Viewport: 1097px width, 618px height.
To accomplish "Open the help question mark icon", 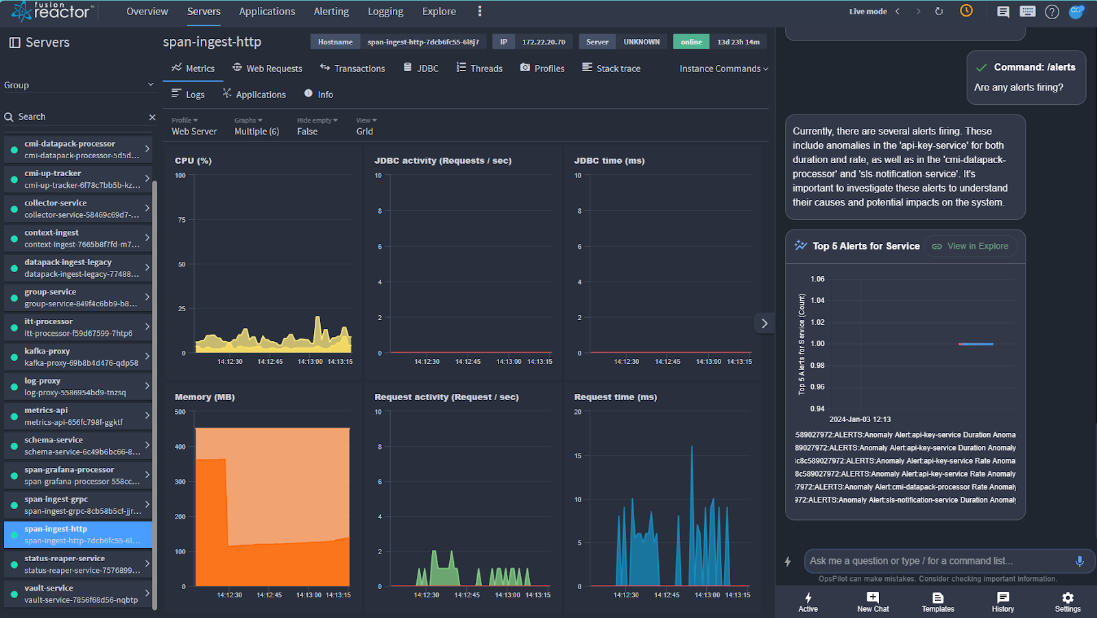I will [1052, 12].
